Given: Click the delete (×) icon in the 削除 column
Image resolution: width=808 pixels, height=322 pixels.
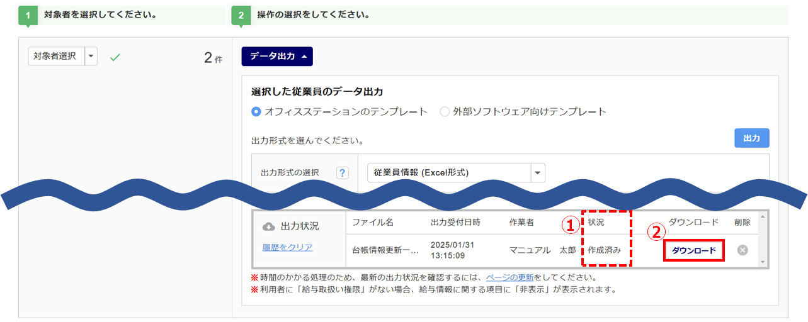Looking at the screenshot, I should point(743,250).
